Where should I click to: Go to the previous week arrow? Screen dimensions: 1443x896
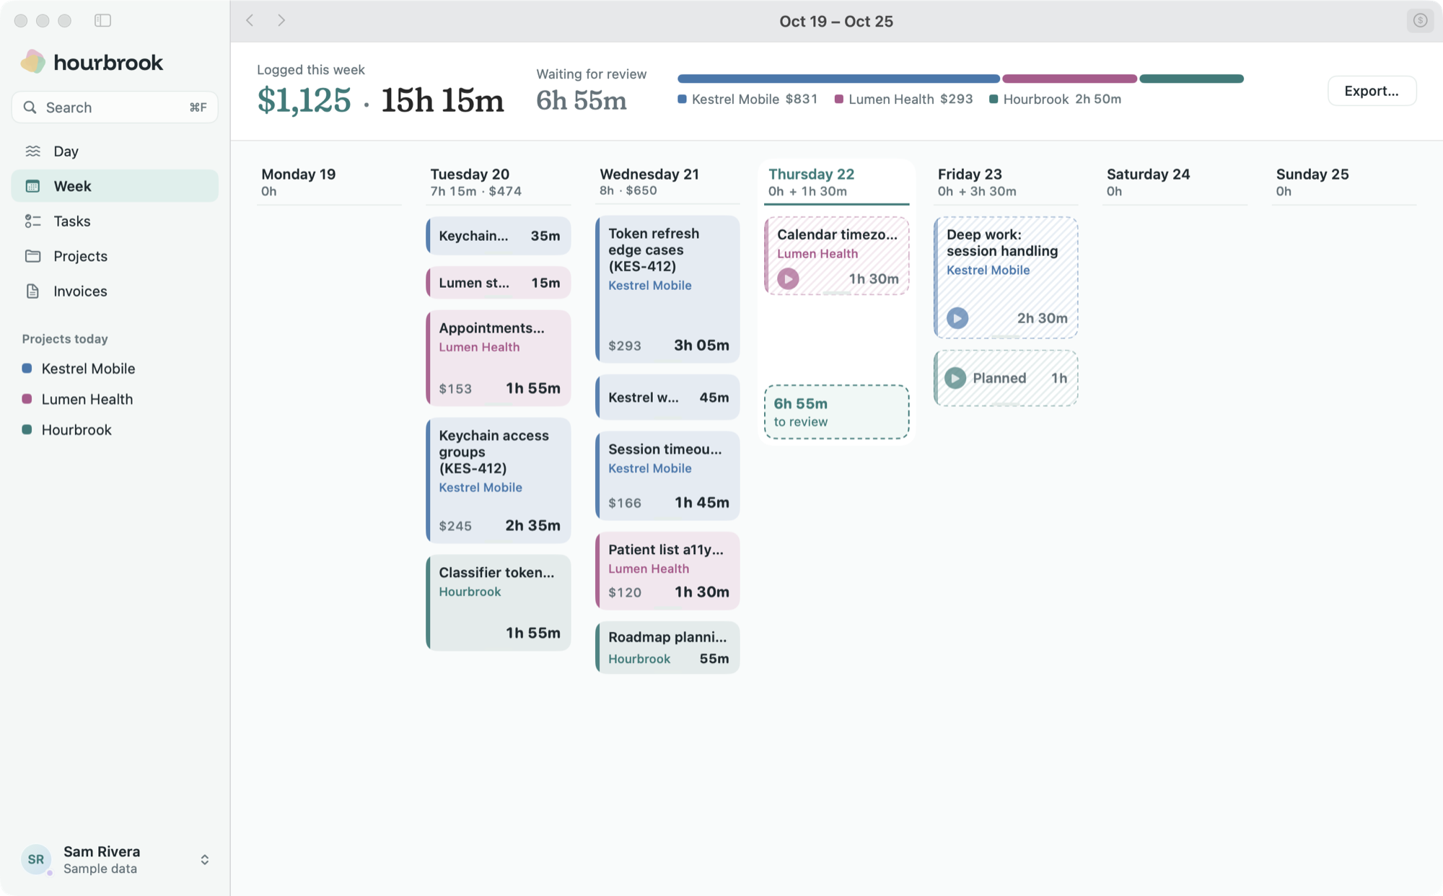tap(250, 20)
